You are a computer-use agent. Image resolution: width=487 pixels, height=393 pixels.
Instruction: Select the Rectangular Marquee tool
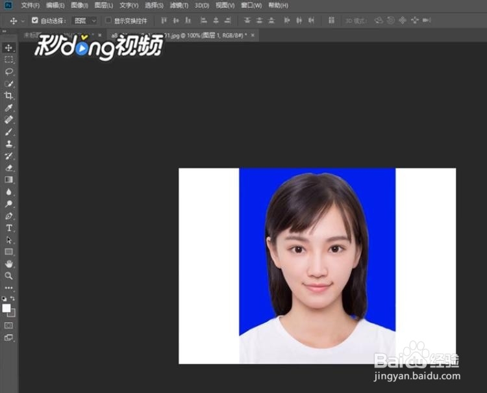point(8,59)
